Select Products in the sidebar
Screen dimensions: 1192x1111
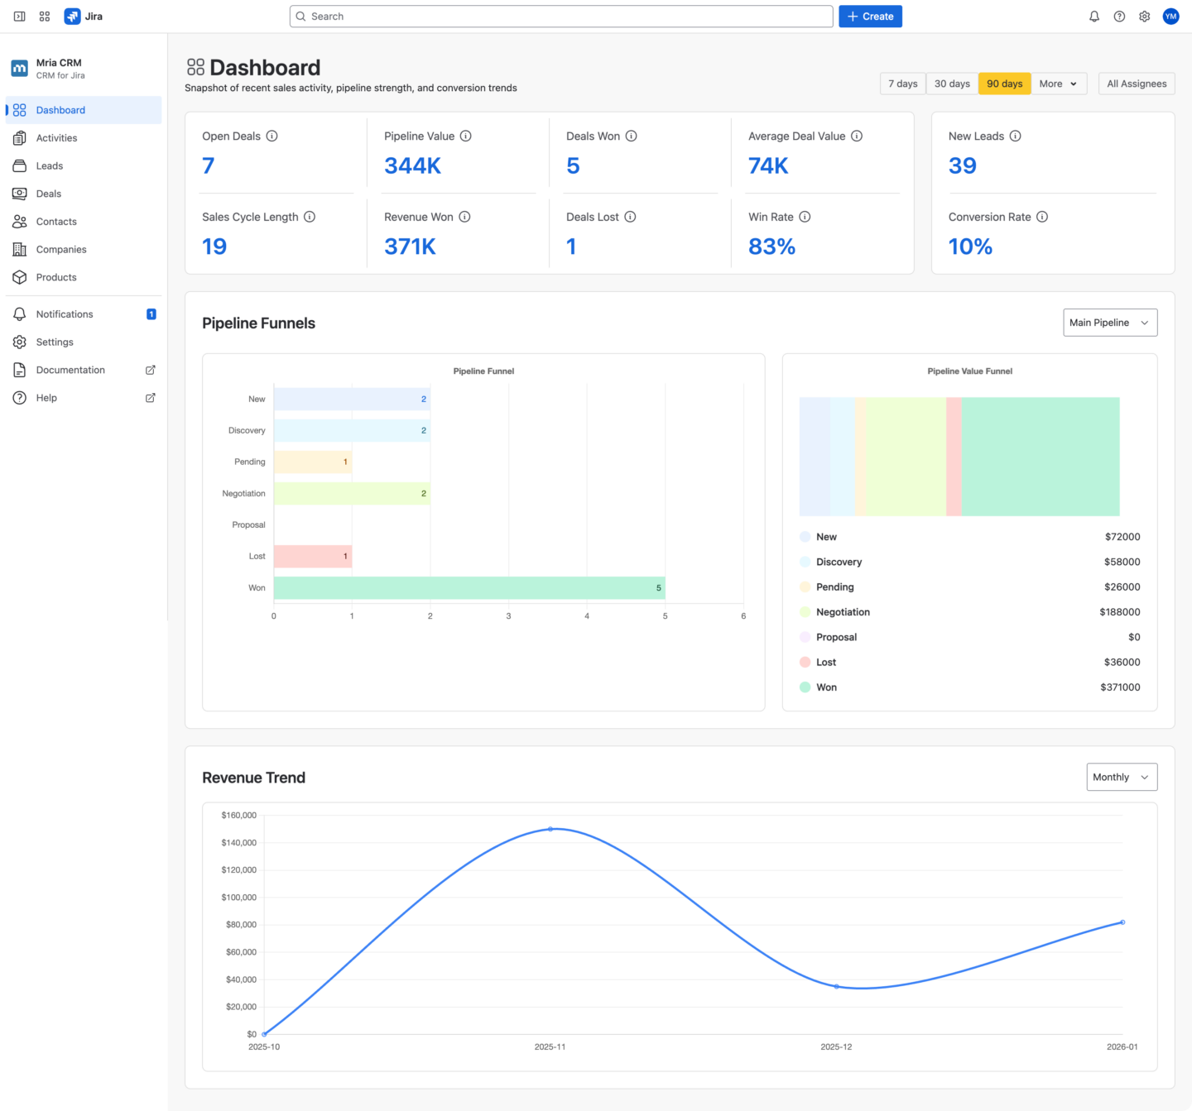pyautogui.click(x=55, y=277)
